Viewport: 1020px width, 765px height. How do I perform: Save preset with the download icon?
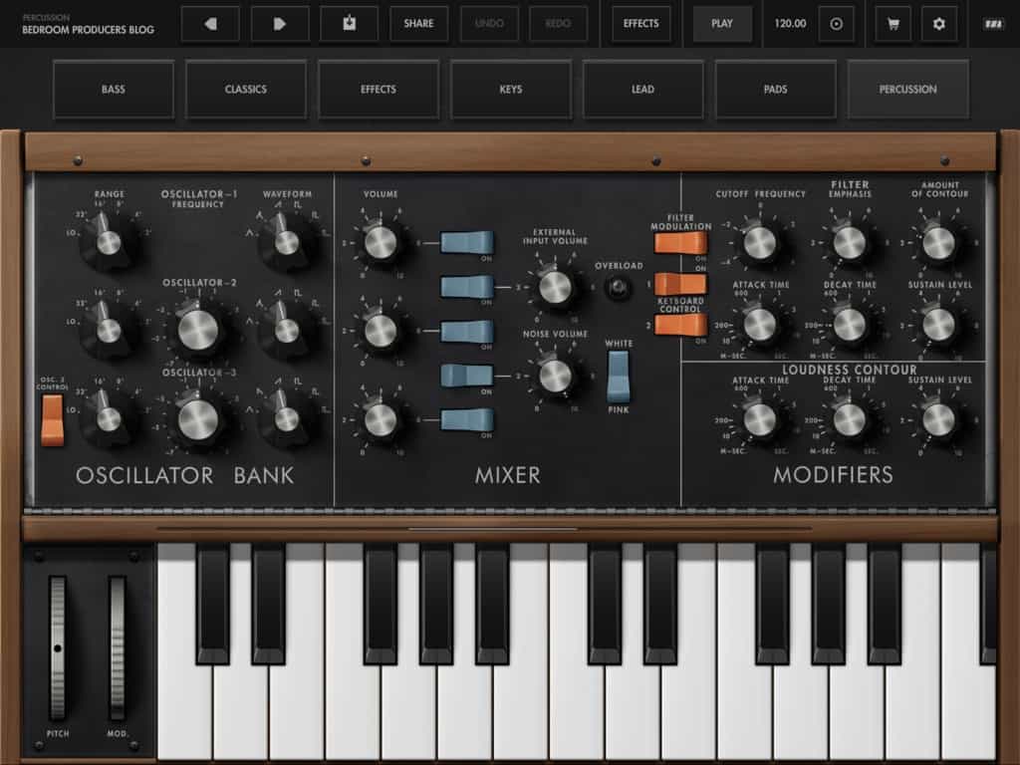(350, 24)
